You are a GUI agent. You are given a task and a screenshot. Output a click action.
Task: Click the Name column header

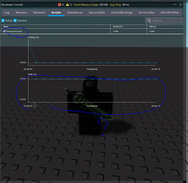pos(6,26)
